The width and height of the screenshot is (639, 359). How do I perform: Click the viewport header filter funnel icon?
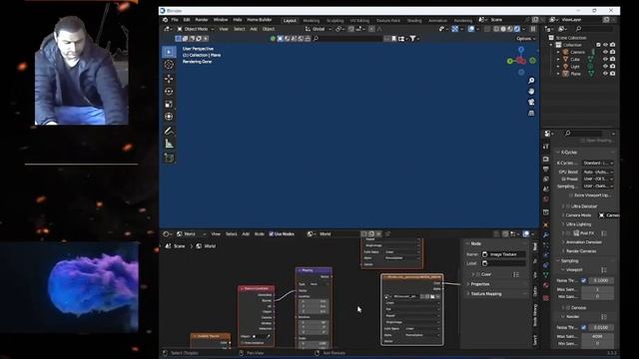coord(412,38)
